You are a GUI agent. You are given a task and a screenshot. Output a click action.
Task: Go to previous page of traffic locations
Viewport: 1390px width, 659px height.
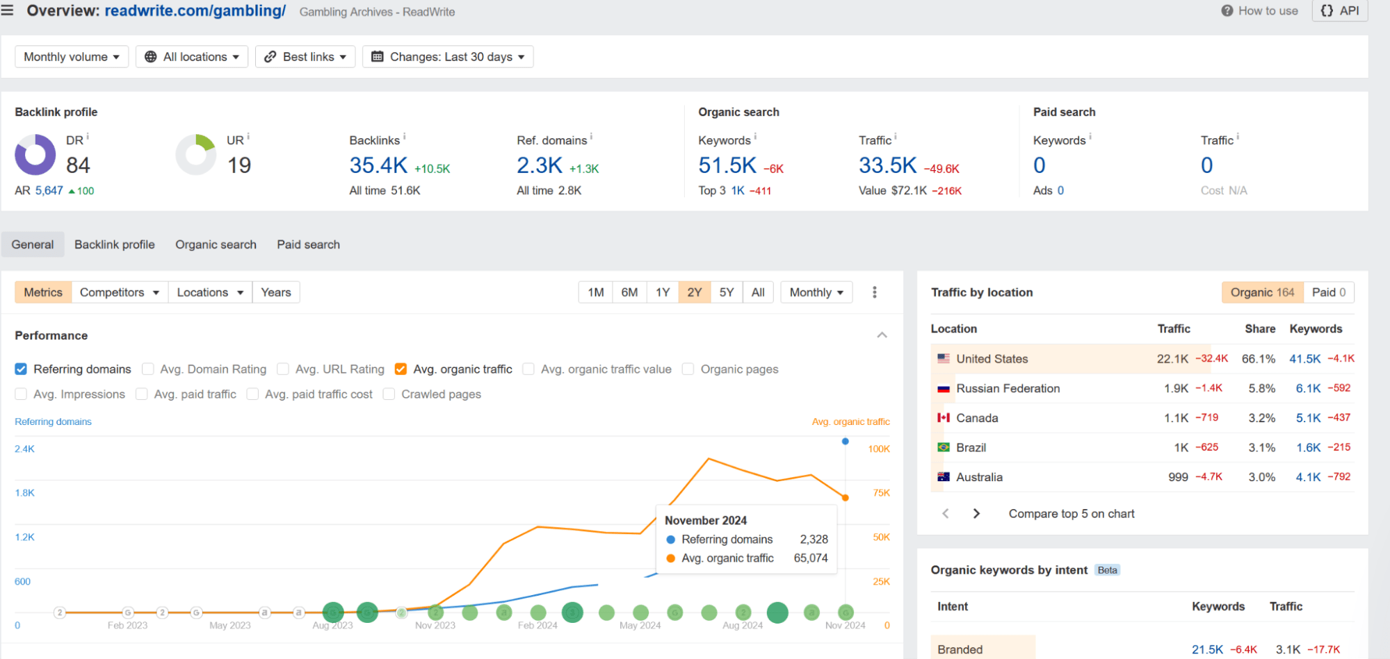click(x=946, y=514)
